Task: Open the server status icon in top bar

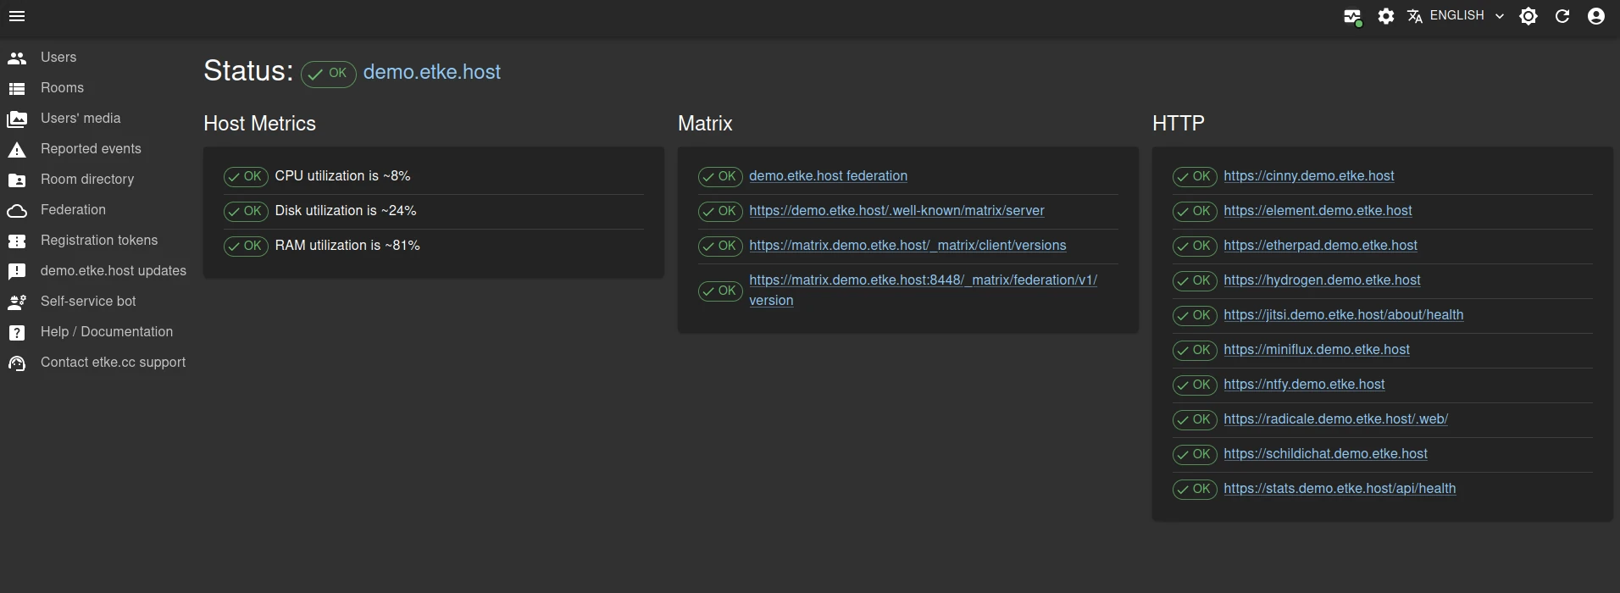Action: 1352,17
